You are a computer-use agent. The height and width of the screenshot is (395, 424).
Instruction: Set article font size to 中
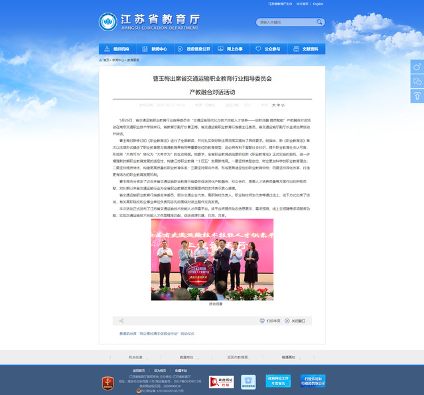279,105
